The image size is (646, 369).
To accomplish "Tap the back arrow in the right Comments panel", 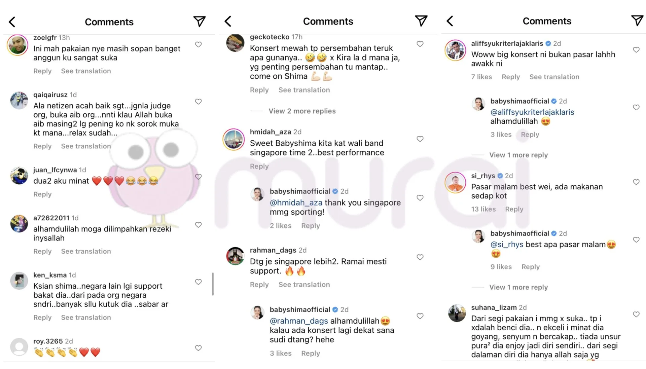I will coord(450,21).
